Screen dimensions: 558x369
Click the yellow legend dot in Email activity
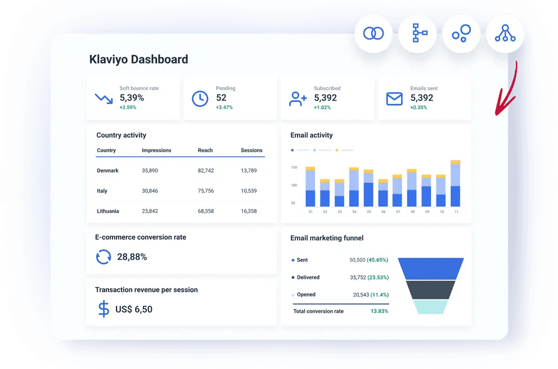coord(336,150)
